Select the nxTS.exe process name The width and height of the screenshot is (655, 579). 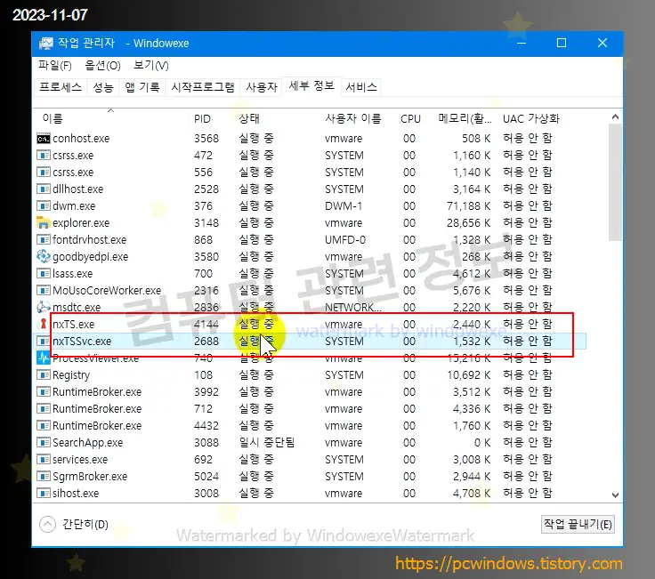[74, 324]
